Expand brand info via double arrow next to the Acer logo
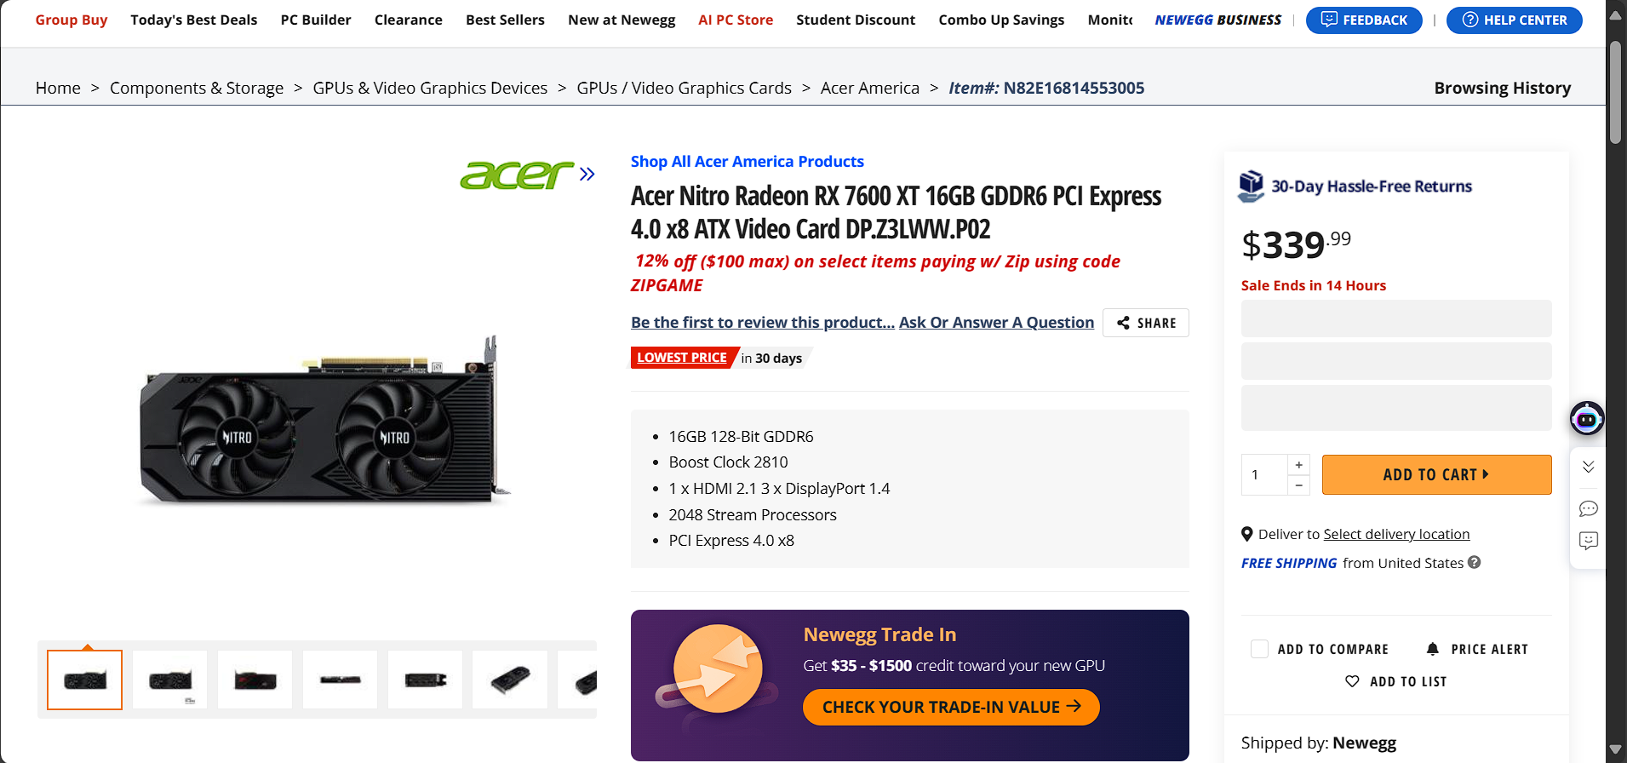1627x763 pixels. coord(587,175)
